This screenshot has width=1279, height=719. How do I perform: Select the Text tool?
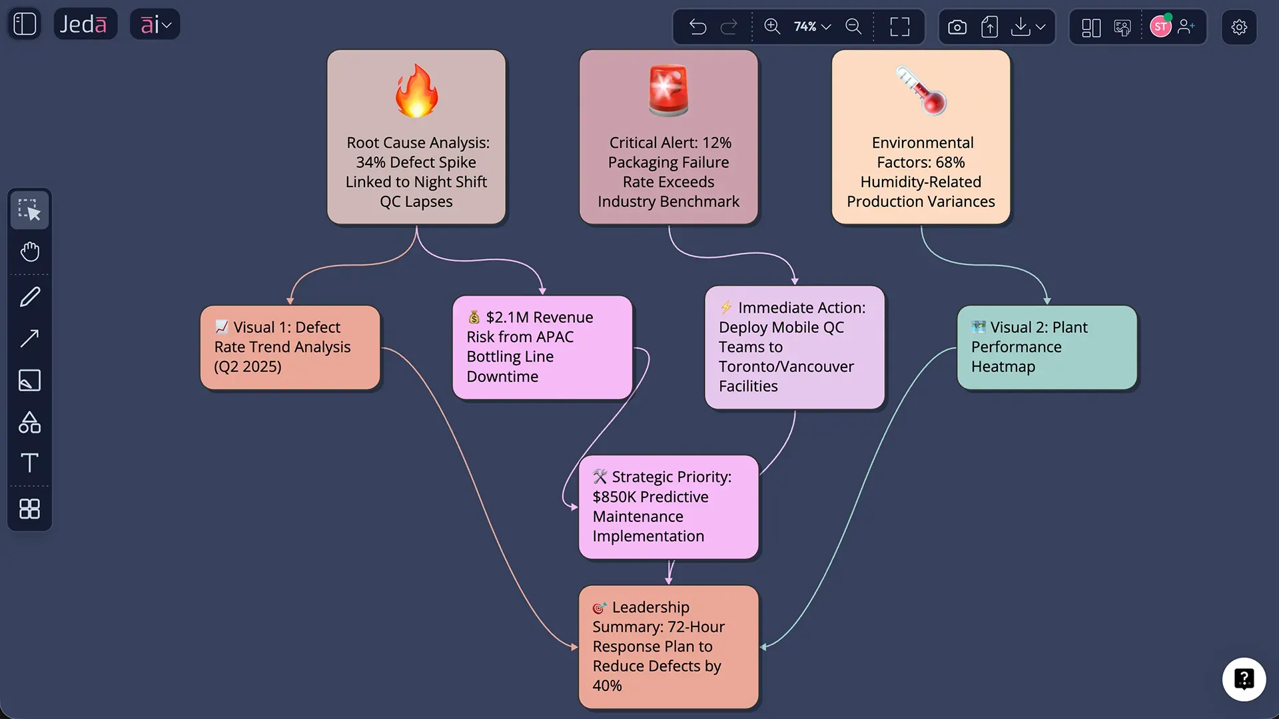tap(29, 463)
